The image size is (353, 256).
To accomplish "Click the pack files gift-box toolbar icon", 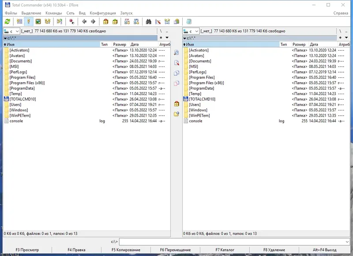I will 105,22.
